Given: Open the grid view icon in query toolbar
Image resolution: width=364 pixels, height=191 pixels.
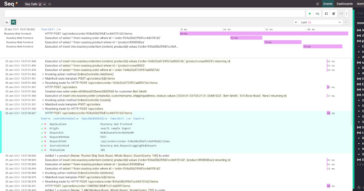Looking at the screenshot, I should click(x=326, y=14).
